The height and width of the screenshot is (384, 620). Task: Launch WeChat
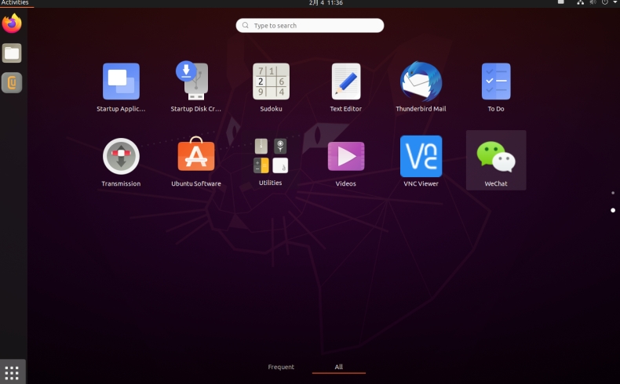pos(495,157)
